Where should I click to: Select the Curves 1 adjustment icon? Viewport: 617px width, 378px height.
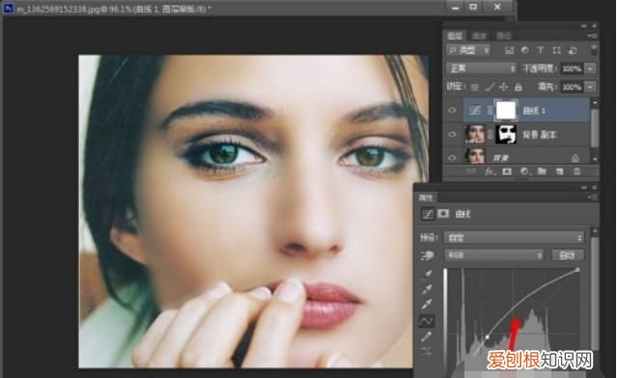tap(475, 111)
